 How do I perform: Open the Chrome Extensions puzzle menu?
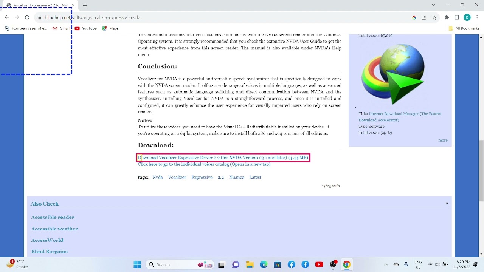pos(447,17)
